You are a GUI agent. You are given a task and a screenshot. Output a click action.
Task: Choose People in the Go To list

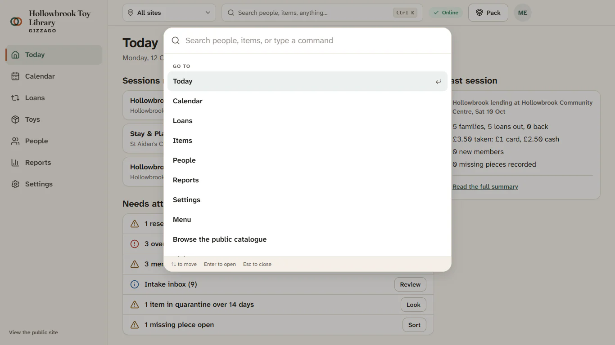click(x=307, y=160)
